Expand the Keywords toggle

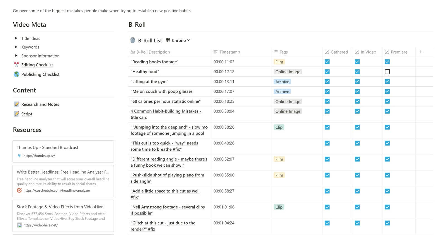click(16, 47)
